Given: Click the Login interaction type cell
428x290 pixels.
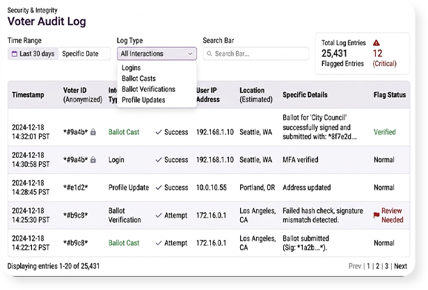Looking at the screenshot, I should pos(116,159).
